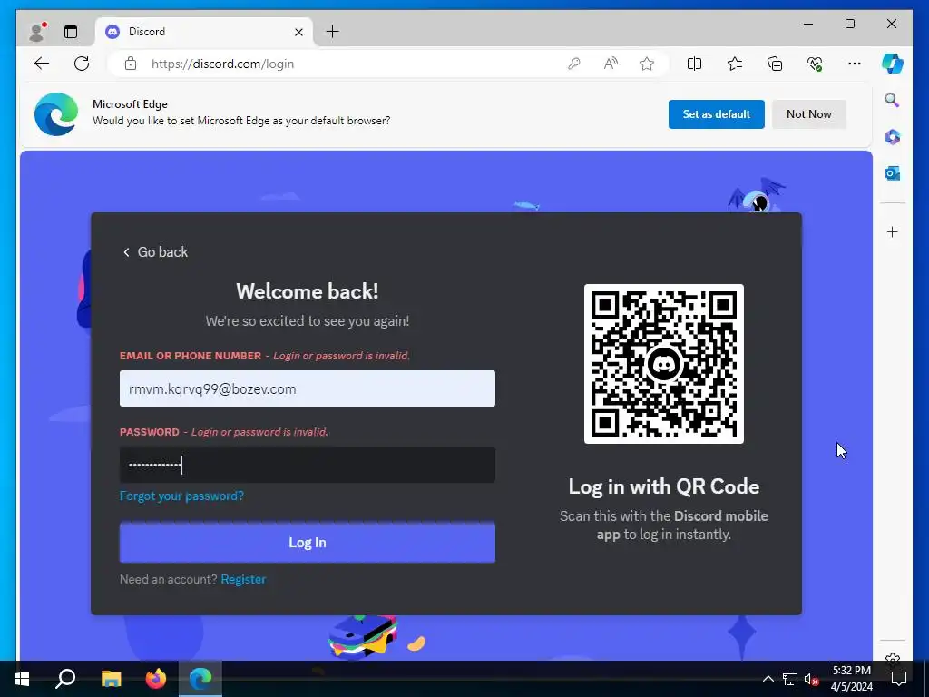Open network status tray icon
Viewport: 929px width, 697px height.
790,679
